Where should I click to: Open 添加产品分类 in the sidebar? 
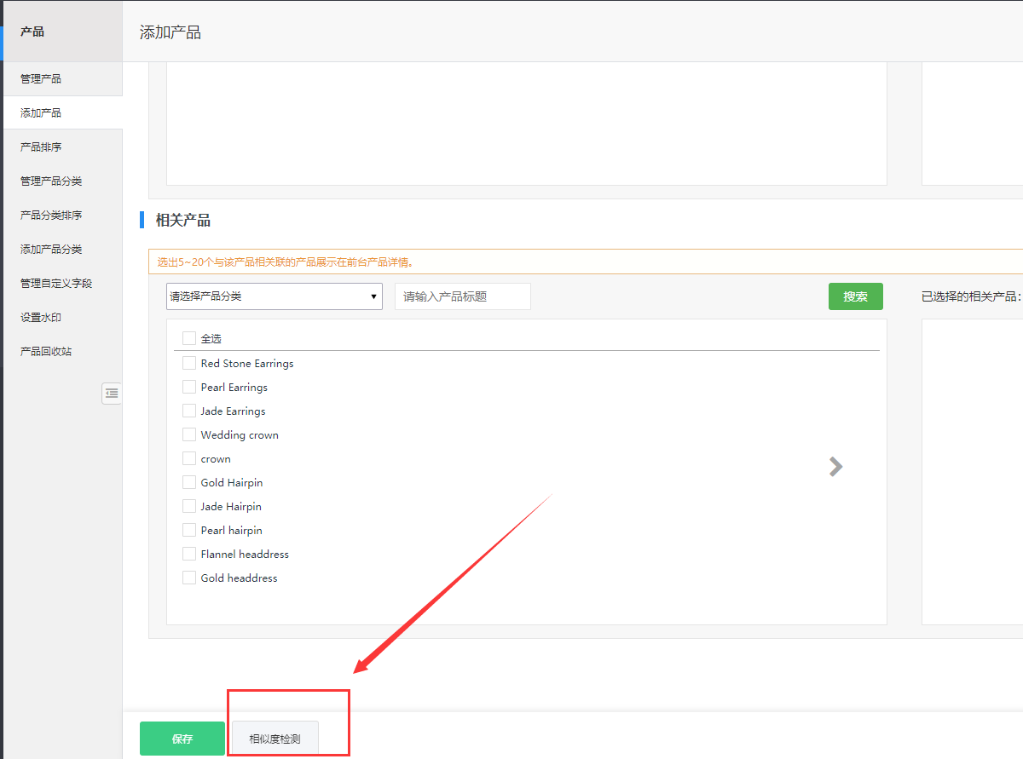[51, 249]
